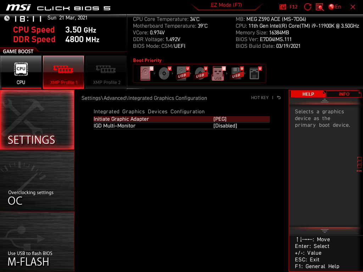Screen dimensions: 363x272
Task: Open M-FLASH BIOS flashing section
Action: [x=37, y=242]
